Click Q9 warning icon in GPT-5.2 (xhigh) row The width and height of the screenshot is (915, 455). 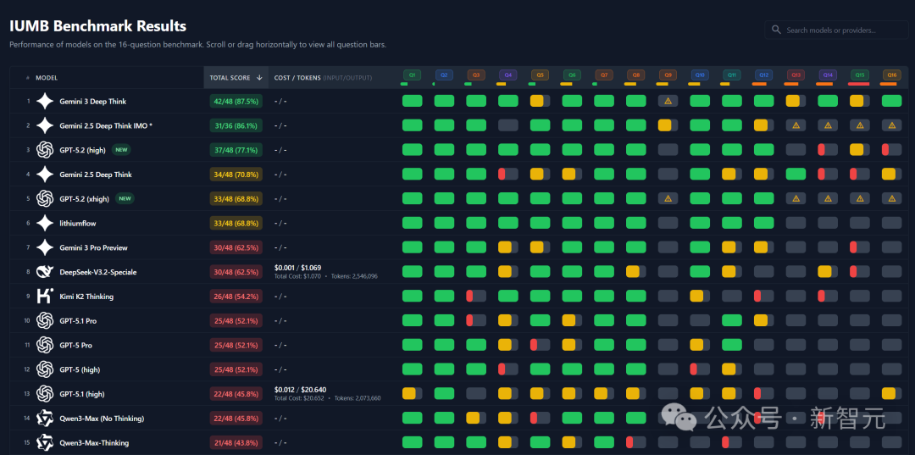click(x=668, y=199)
